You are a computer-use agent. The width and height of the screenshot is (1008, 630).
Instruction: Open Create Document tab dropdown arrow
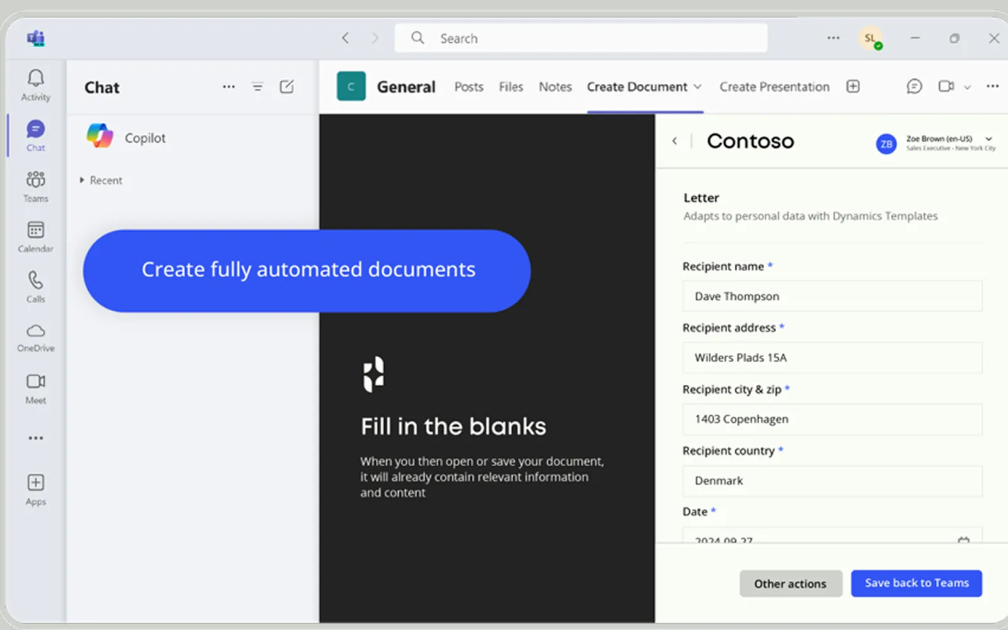(x=697, y=87)
